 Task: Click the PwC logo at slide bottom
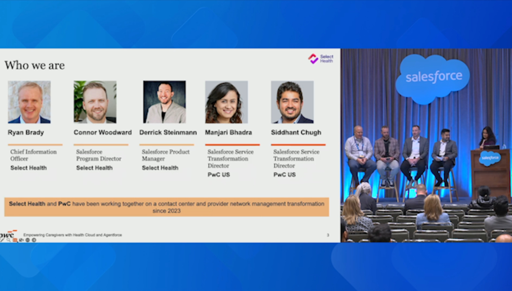[x=8, y=234]
